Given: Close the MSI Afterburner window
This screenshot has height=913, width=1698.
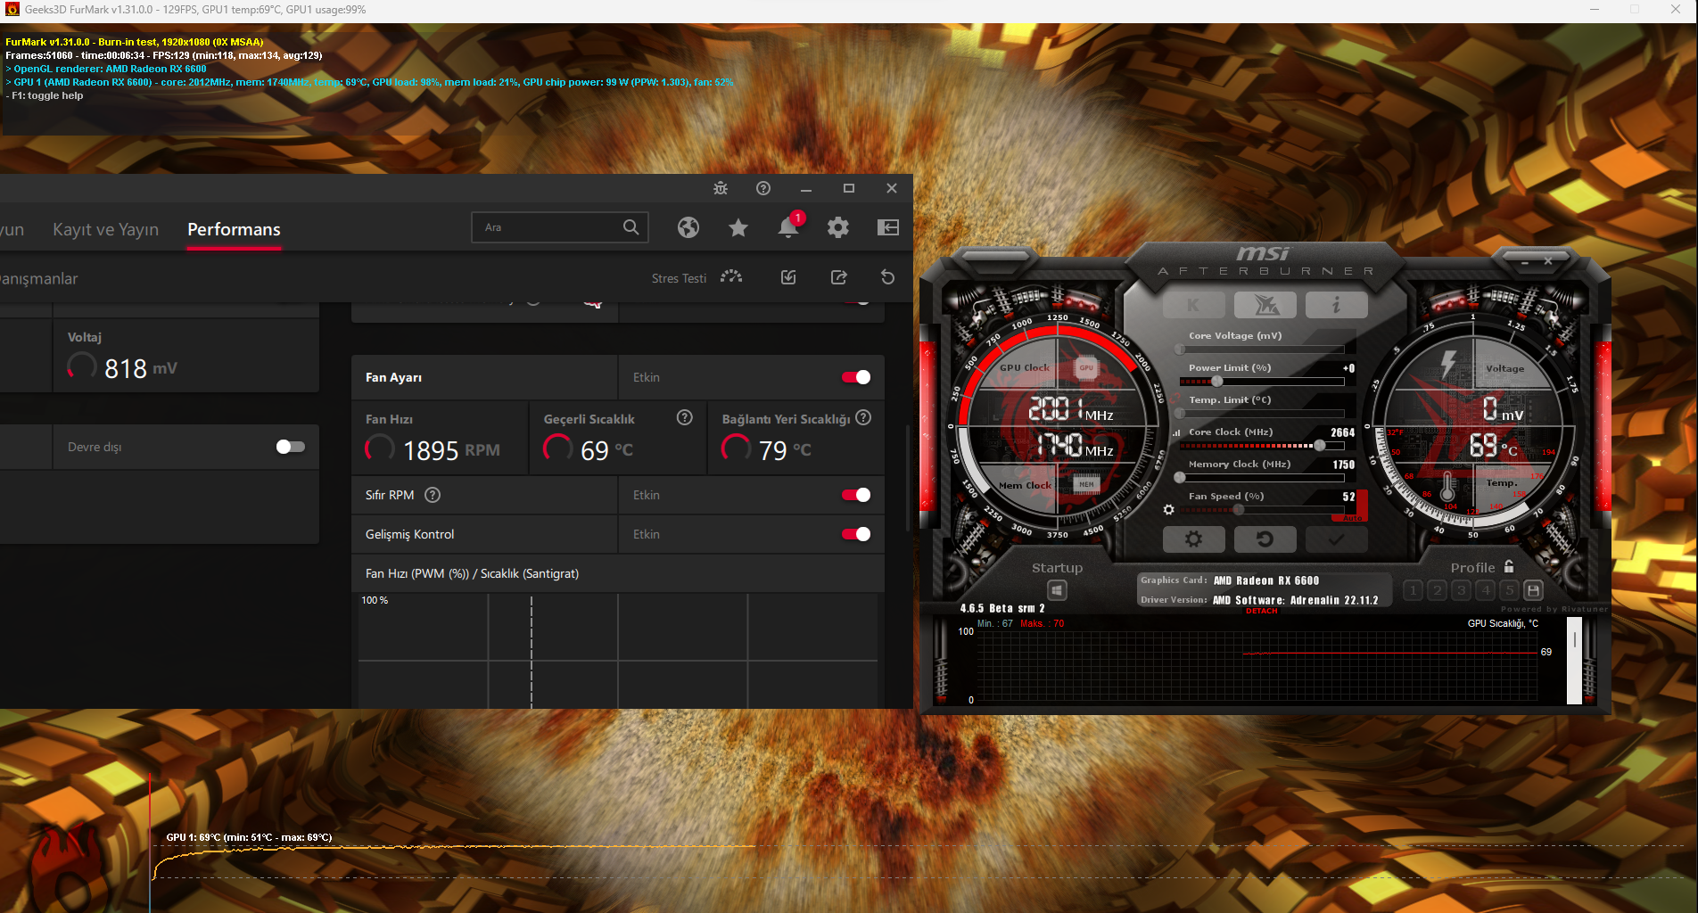Looking at the screenshot, I should click(x=1548, y=261).
